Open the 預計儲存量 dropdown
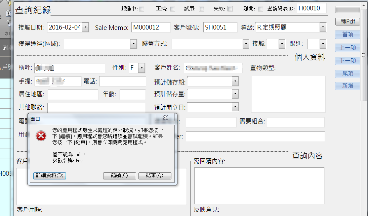The image size is (368, 216). pyautogui.click(x=235, y=94)
